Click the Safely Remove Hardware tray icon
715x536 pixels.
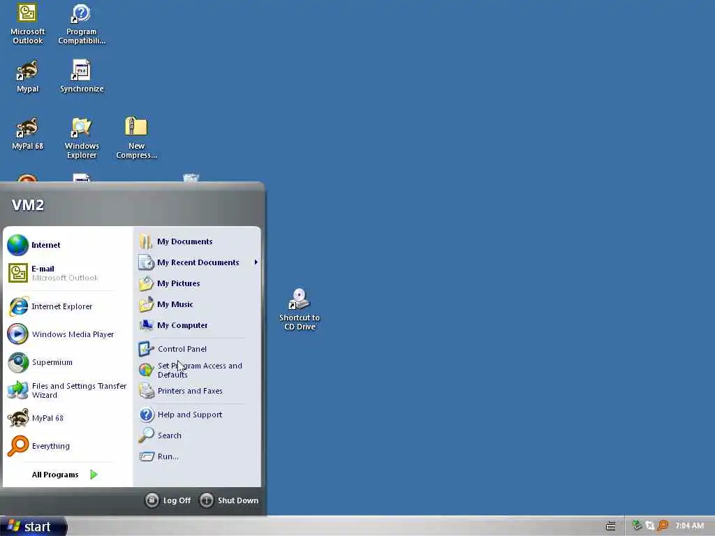coord(637,526)
